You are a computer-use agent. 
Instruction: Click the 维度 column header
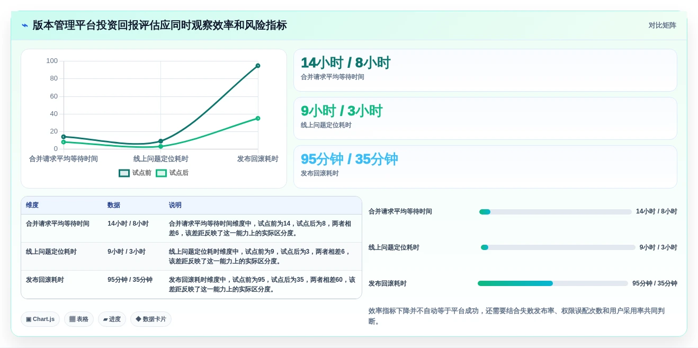(x=32, y=205)
